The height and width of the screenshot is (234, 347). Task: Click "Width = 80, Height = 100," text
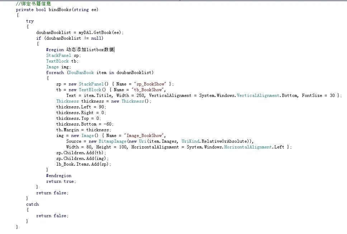(97, 147)
